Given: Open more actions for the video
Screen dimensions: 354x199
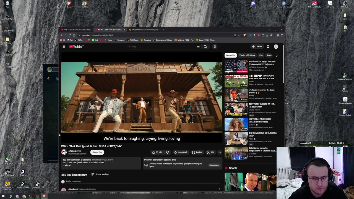Looking at the screenshot, I should (220, 152).
